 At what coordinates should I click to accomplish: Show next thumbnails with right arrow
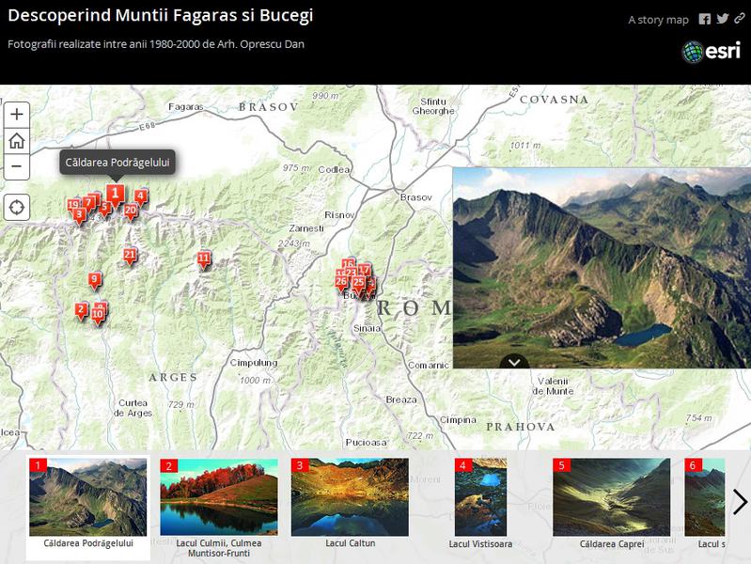740,502
